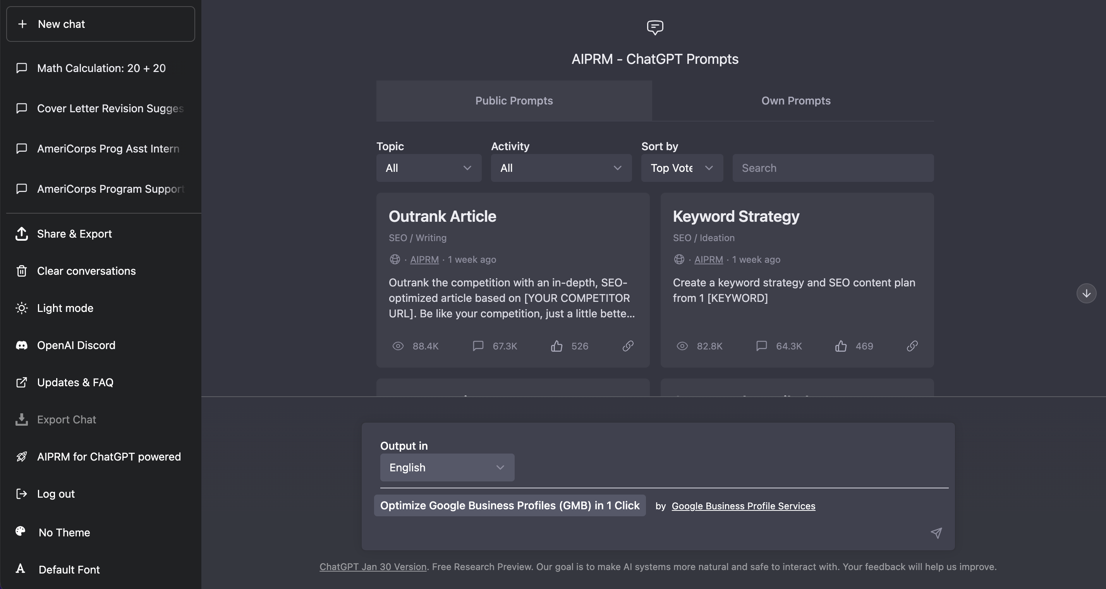Open AIPRM for ChatGPT settings
This screenshot has width=1106, height=589.
coord(108,456)
